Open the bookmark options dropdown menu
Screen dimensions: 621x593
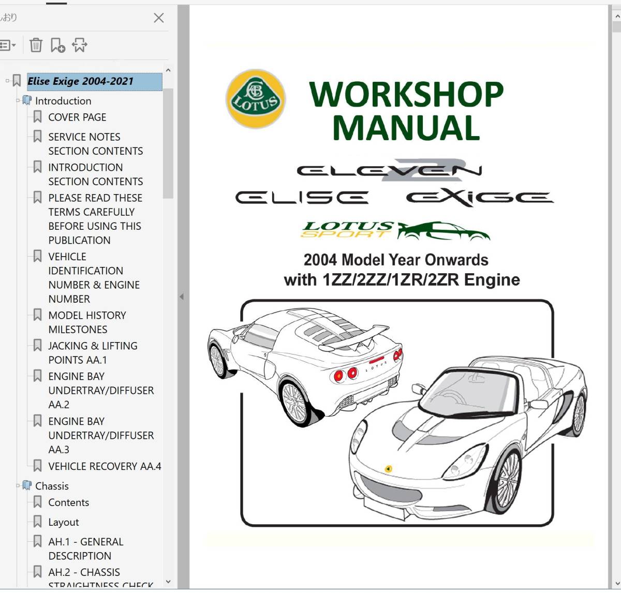pos(8,46)
